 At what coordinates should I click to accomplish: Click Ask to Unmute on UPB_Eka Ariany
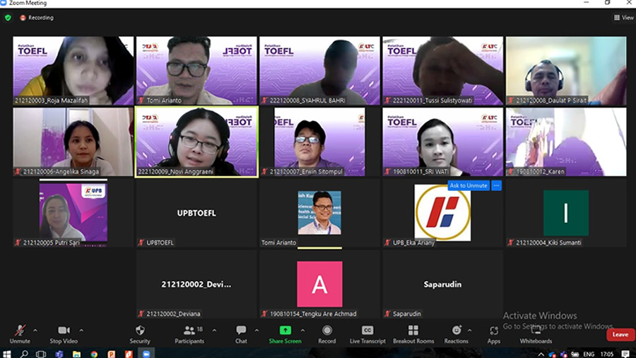pos(469,185)
